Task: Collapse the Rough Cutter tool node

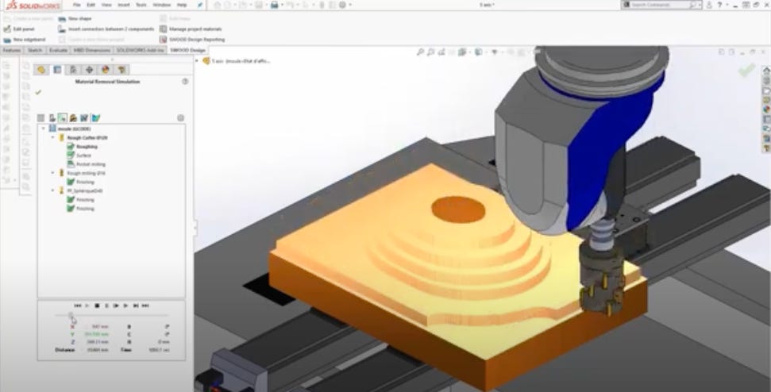Action: pos(53,137)
